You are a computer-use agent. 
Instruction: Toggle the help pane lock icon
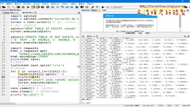[x=188, y=10]
